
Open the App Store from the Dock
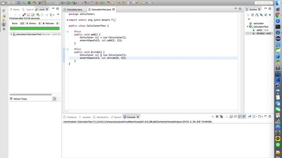pyautogui.click(x=278, y=127)
